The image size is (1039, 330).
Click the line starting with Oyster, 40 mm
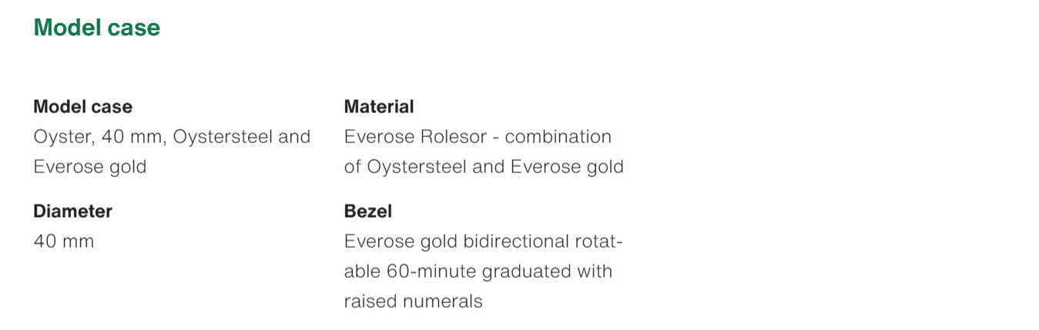click(172, 137)
